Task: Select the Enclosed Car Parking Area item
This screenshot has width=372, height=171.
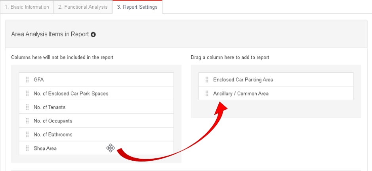Action: 276,79
